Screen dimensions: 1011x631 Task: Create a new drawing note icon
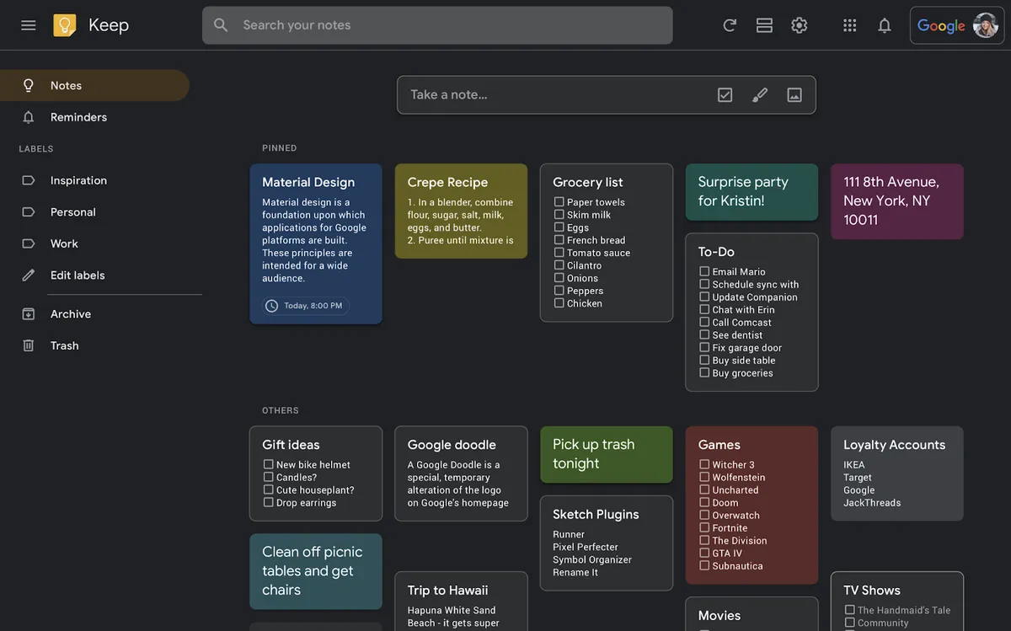[x=760, y=95]
